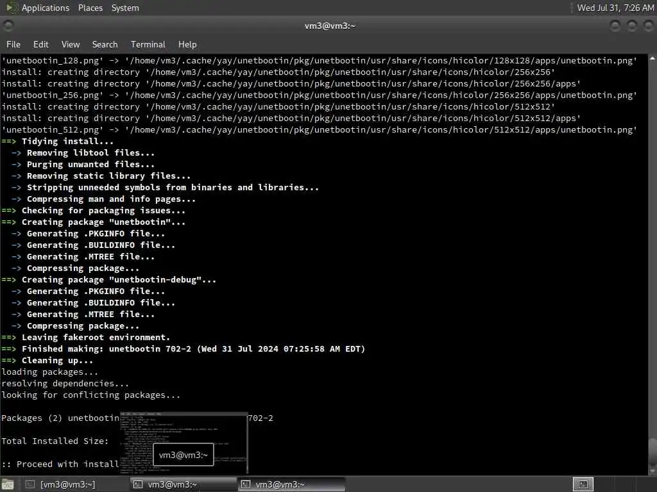Click the 'Checking for packaging issues...' line

pos(94,210)
